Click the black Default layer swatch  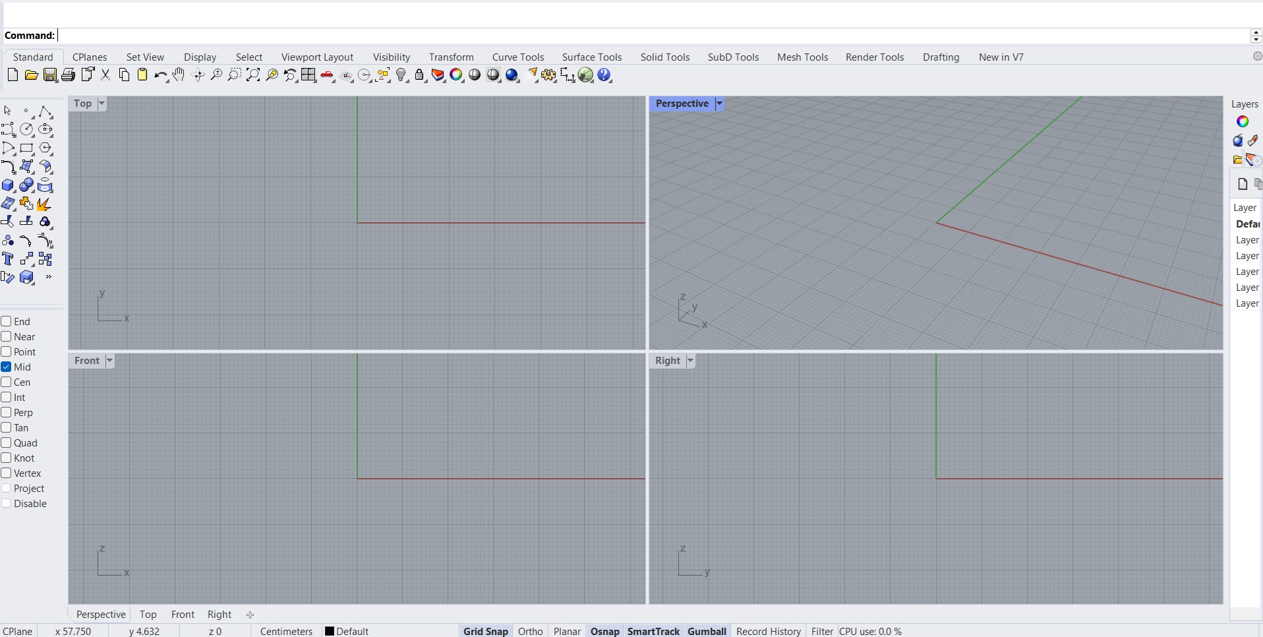330,631
